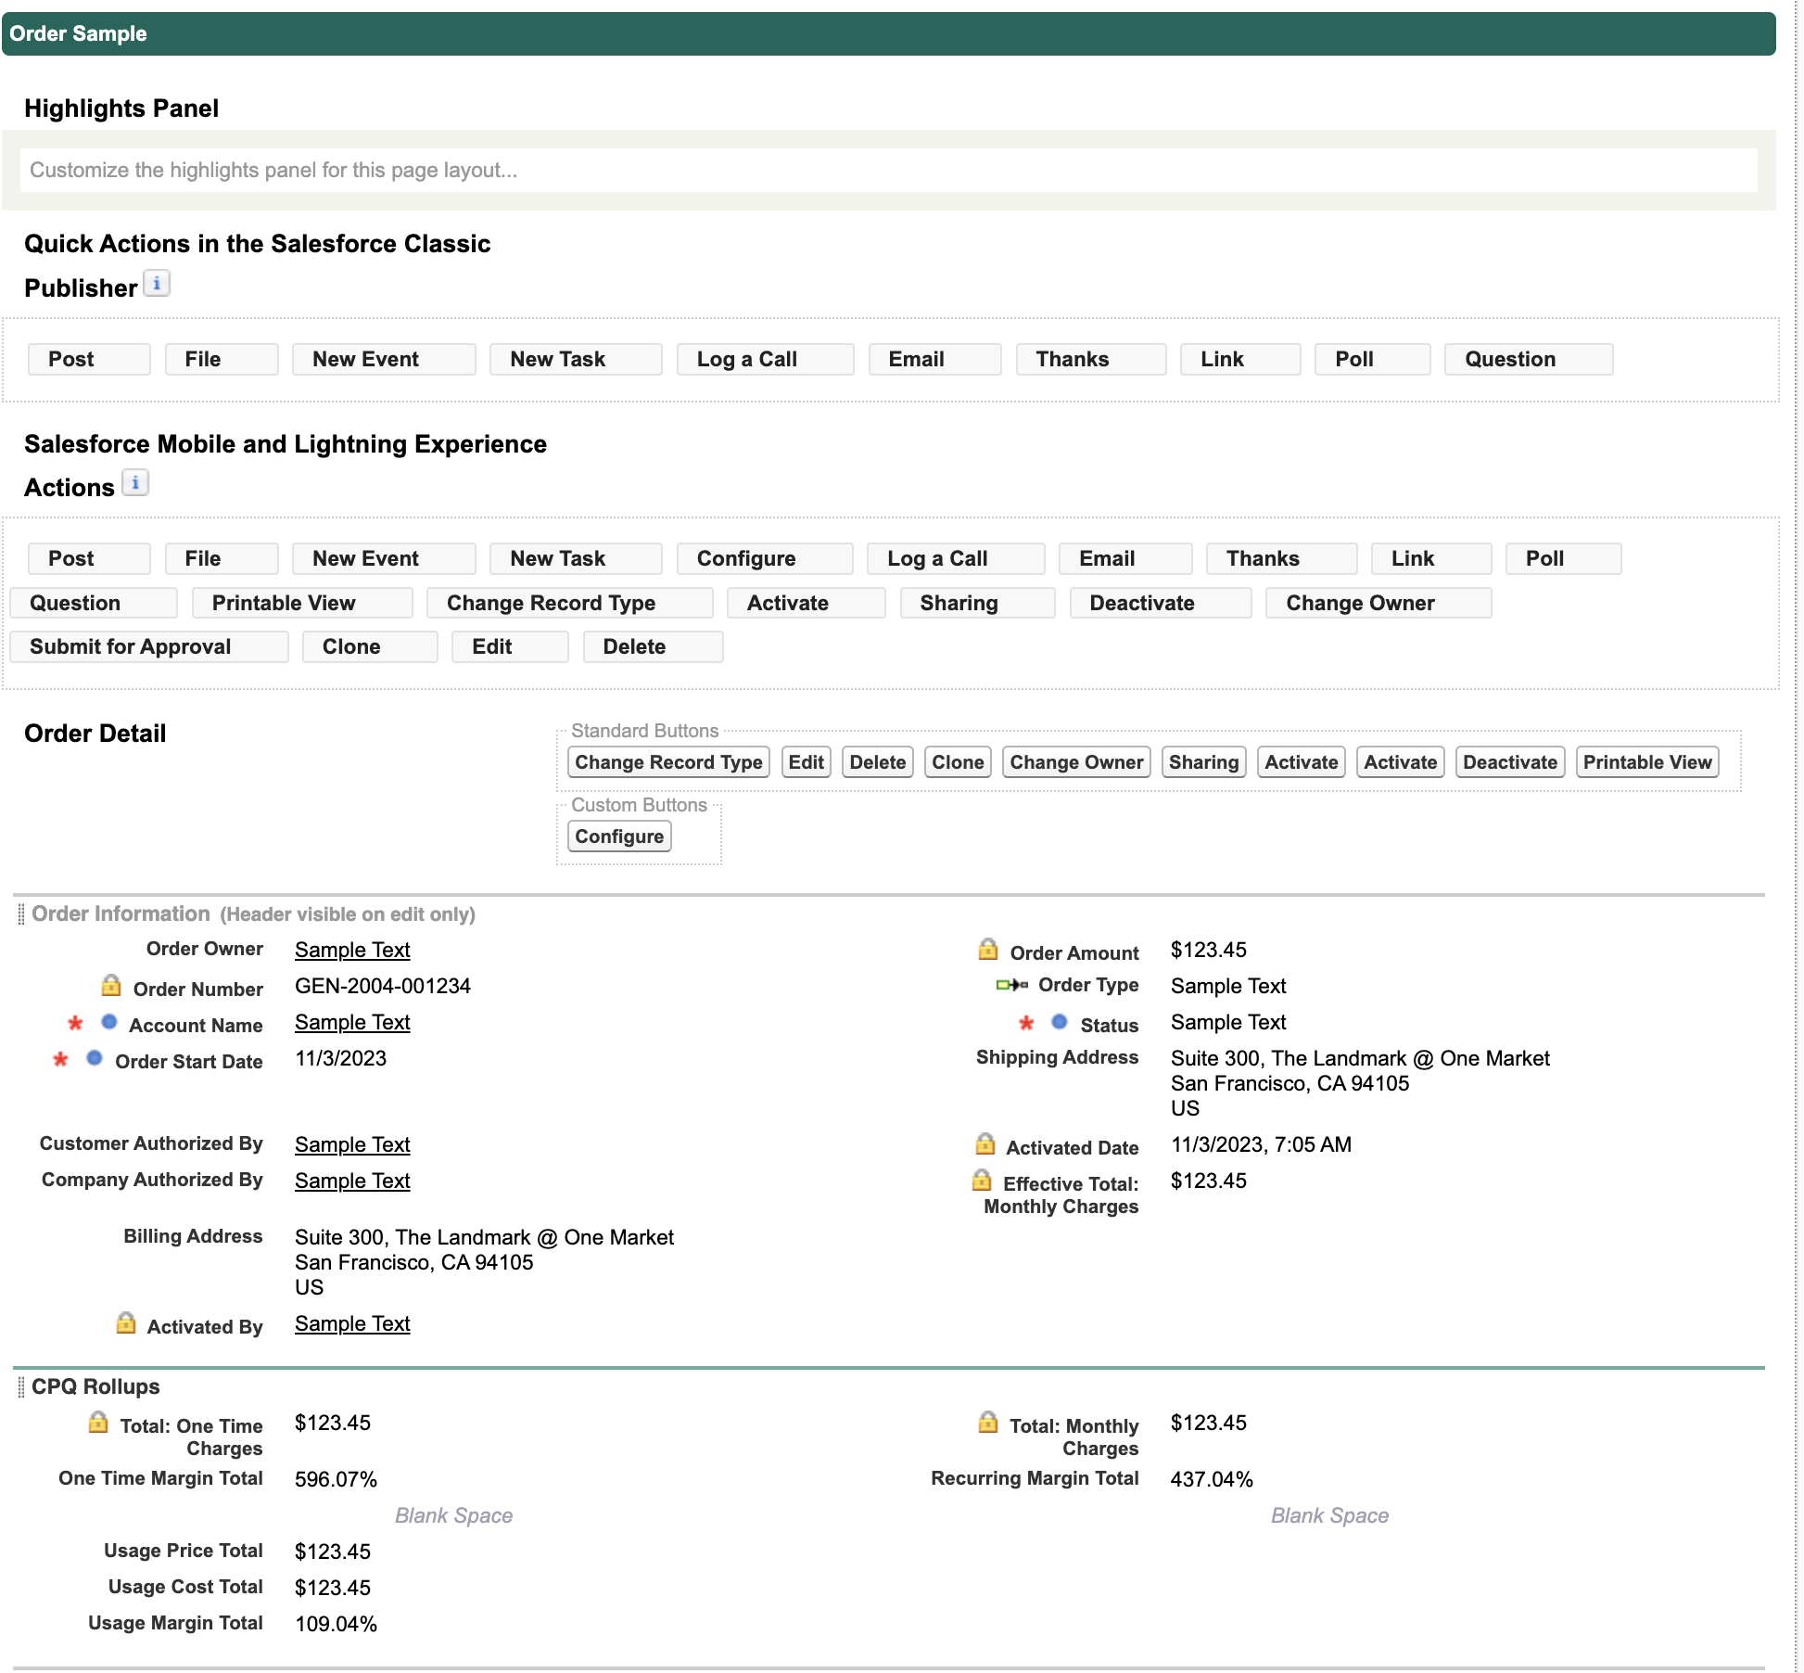Select New Event in Classic Publisher actions
This screenshot has height=1673, width=1804.
click(x=384, y=360)
